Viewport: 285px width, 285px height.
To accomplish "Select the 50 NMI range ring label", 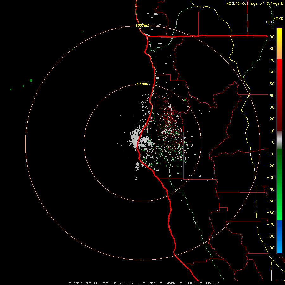I will pos(142,84).
